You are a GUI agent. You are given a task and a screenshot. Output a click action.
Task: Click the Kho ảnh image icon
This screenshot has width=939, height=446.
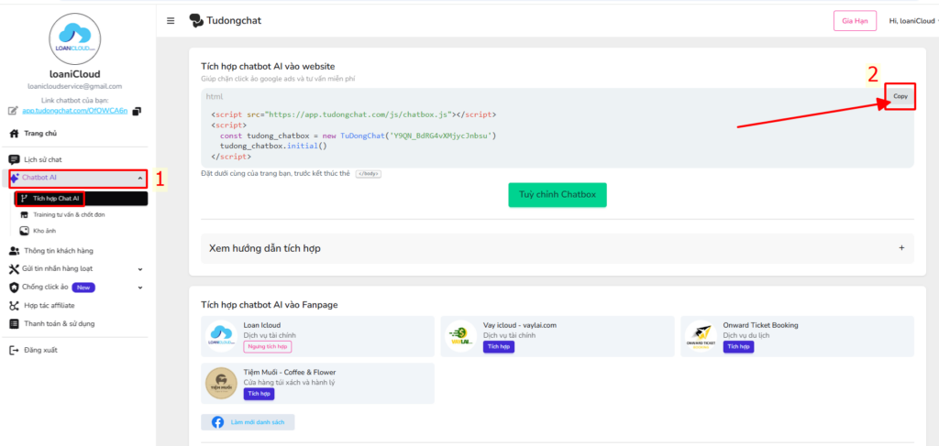[24, 231]
